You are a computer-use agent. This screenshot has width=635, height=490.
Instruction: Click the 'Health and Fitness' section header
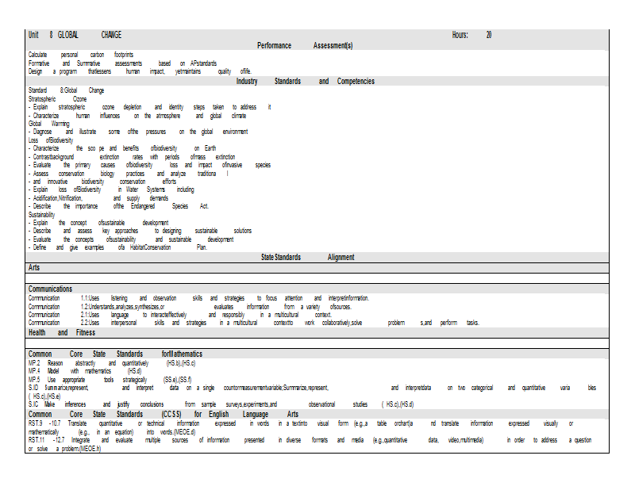[x=62, y=332]
